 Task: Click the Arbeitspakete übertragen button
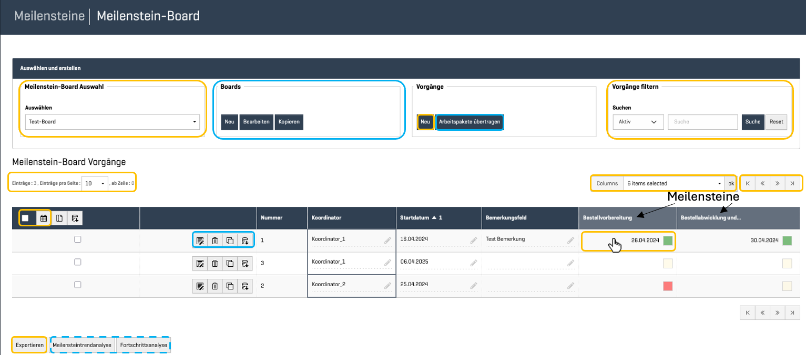click(470, 122)
